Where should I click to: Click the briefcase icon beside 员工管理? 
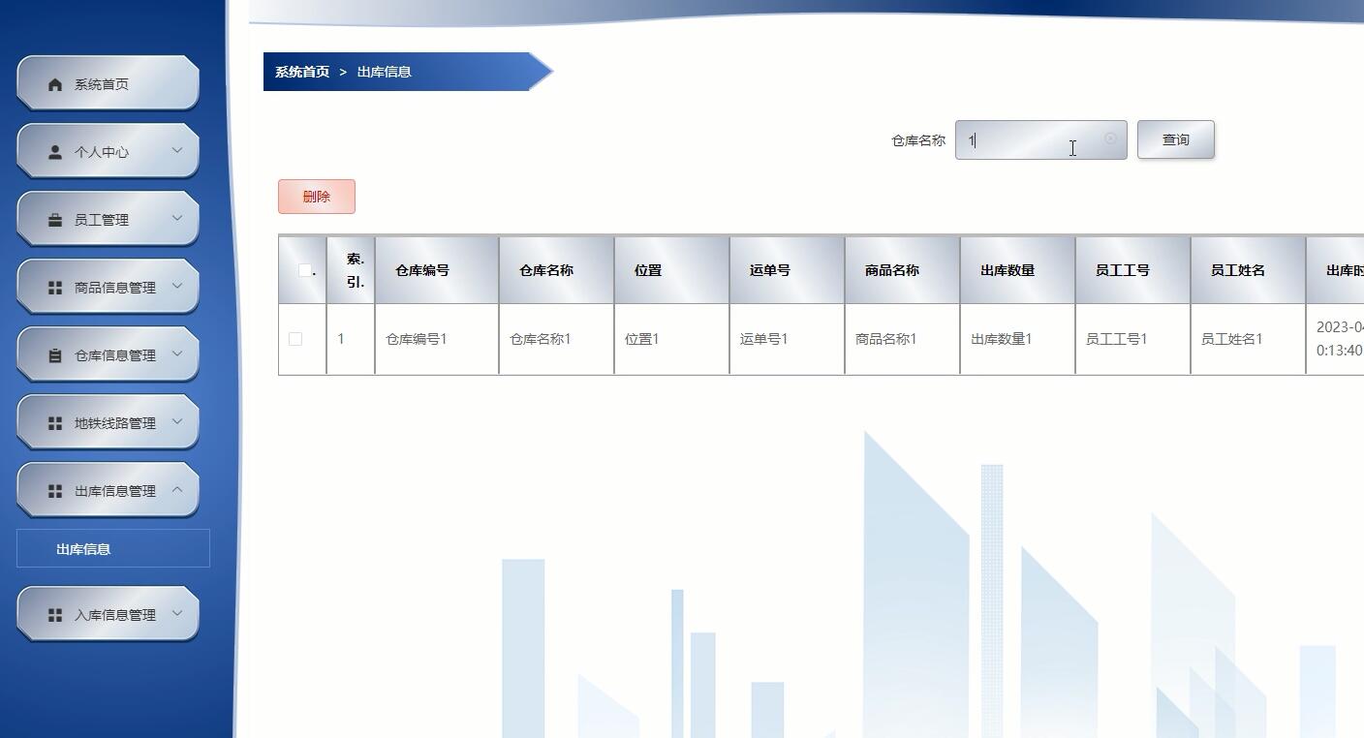[54, 219]
